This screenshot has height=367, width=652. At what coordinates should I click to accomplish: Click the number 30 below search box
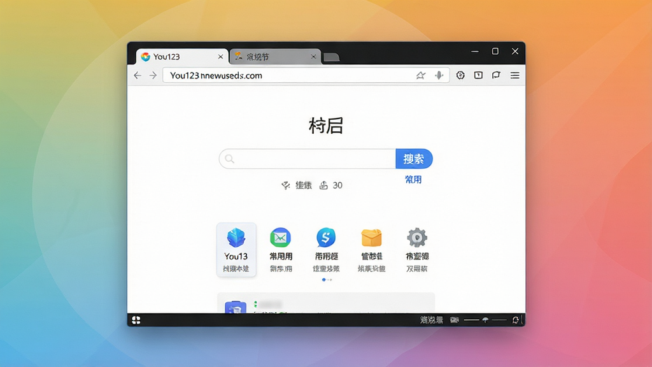[337, 185]
